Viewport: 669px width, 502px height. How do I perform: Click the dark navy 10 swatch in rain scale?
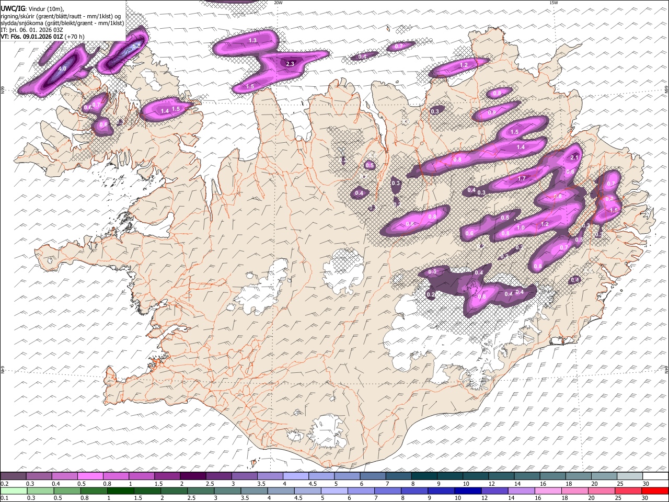(x=467, y=490)
